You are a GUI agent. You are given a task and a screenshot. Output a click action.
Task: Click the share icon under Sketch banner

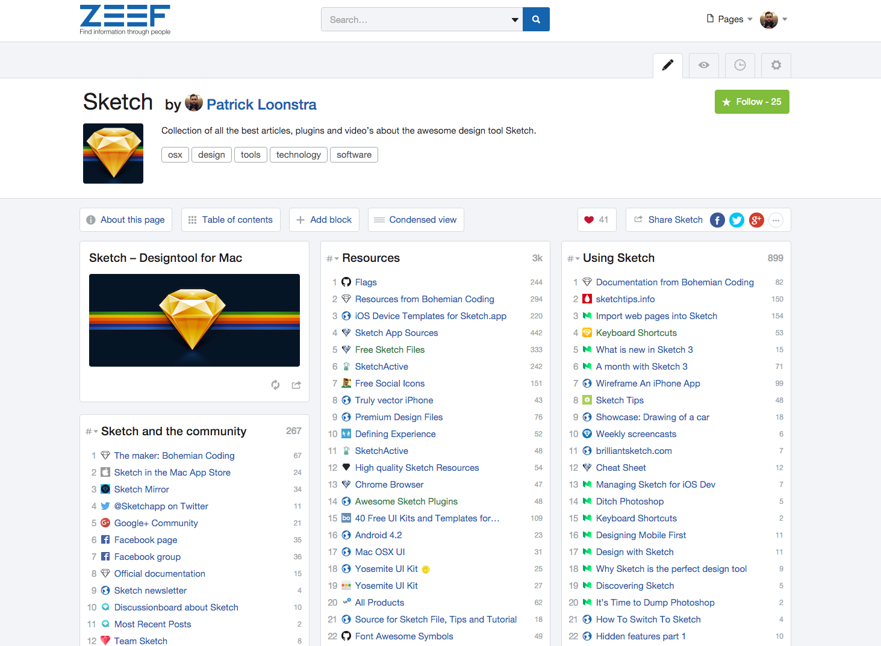coord(296,385)
